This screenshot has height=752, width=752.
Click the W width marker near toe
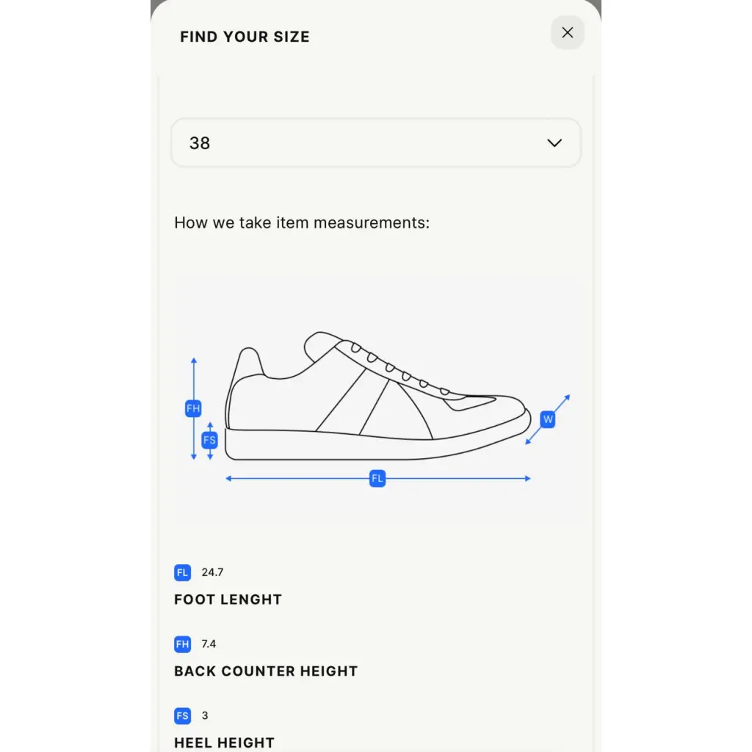tap(548, 419)
